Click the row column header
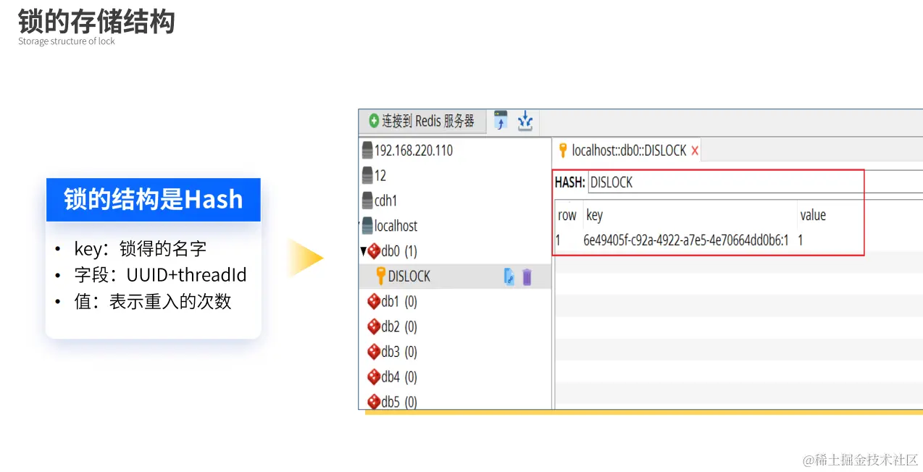The width and height of the screenshot is (923, 472). click(567, 215)
